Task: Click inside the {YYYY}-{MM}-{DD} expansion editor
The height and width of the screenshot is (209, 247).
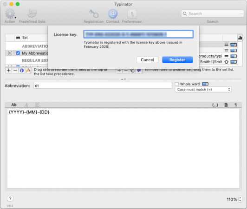Action: [x=123, y=148]
